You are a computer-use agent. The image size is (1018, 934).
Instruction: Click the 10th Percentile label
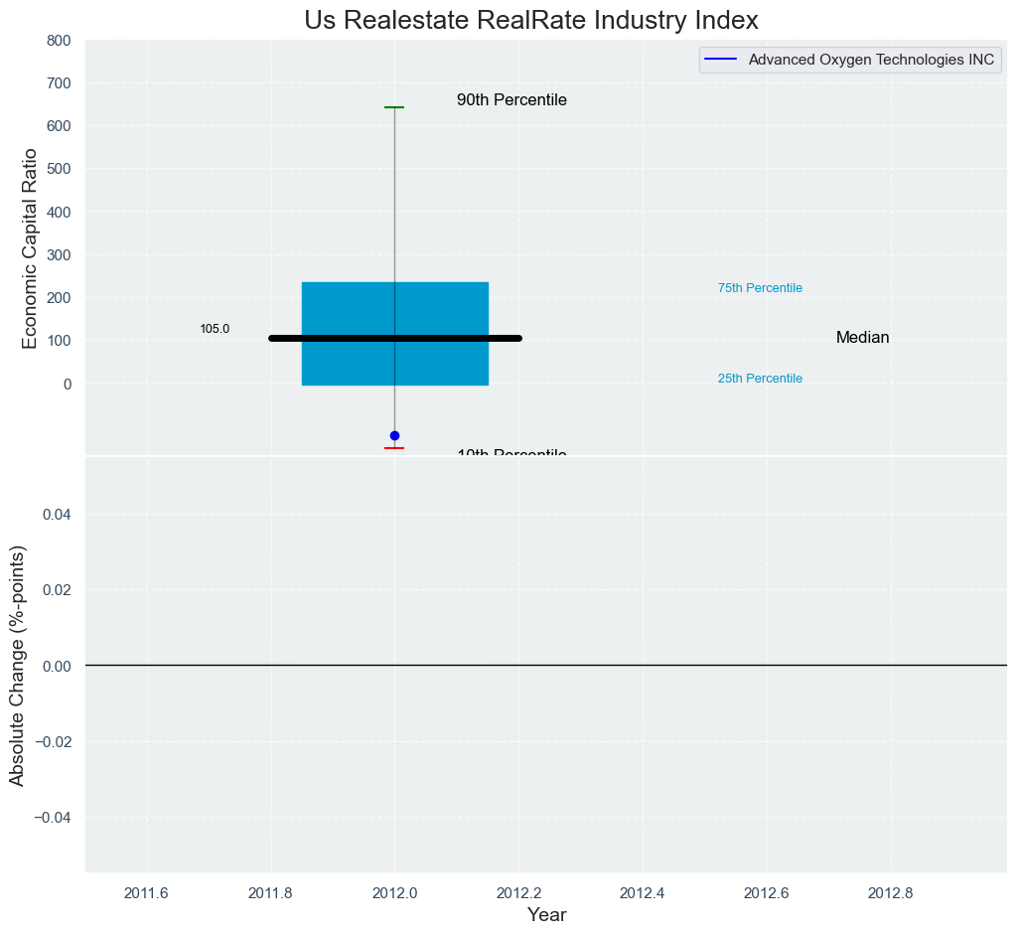pyautogui.click(x=511, y=452)
